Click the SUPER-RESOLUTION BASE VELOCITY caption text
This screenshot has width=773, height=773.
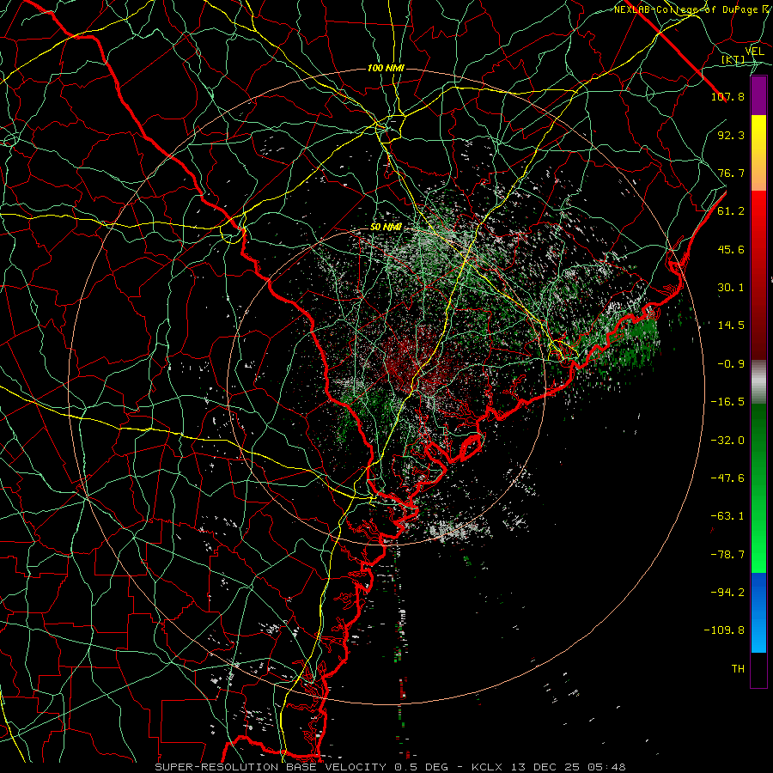[x=271, y=767]
